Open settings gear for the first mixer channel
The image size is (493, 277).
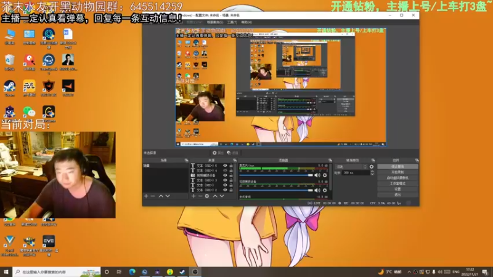click(x=325, y=175)
